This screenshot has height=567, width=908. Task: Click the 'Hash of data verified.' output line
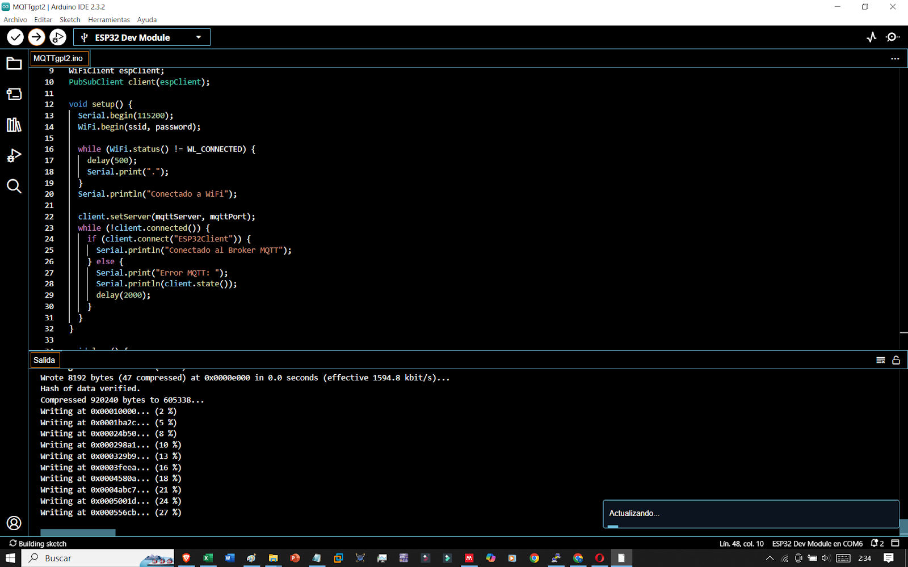(90, 388)
